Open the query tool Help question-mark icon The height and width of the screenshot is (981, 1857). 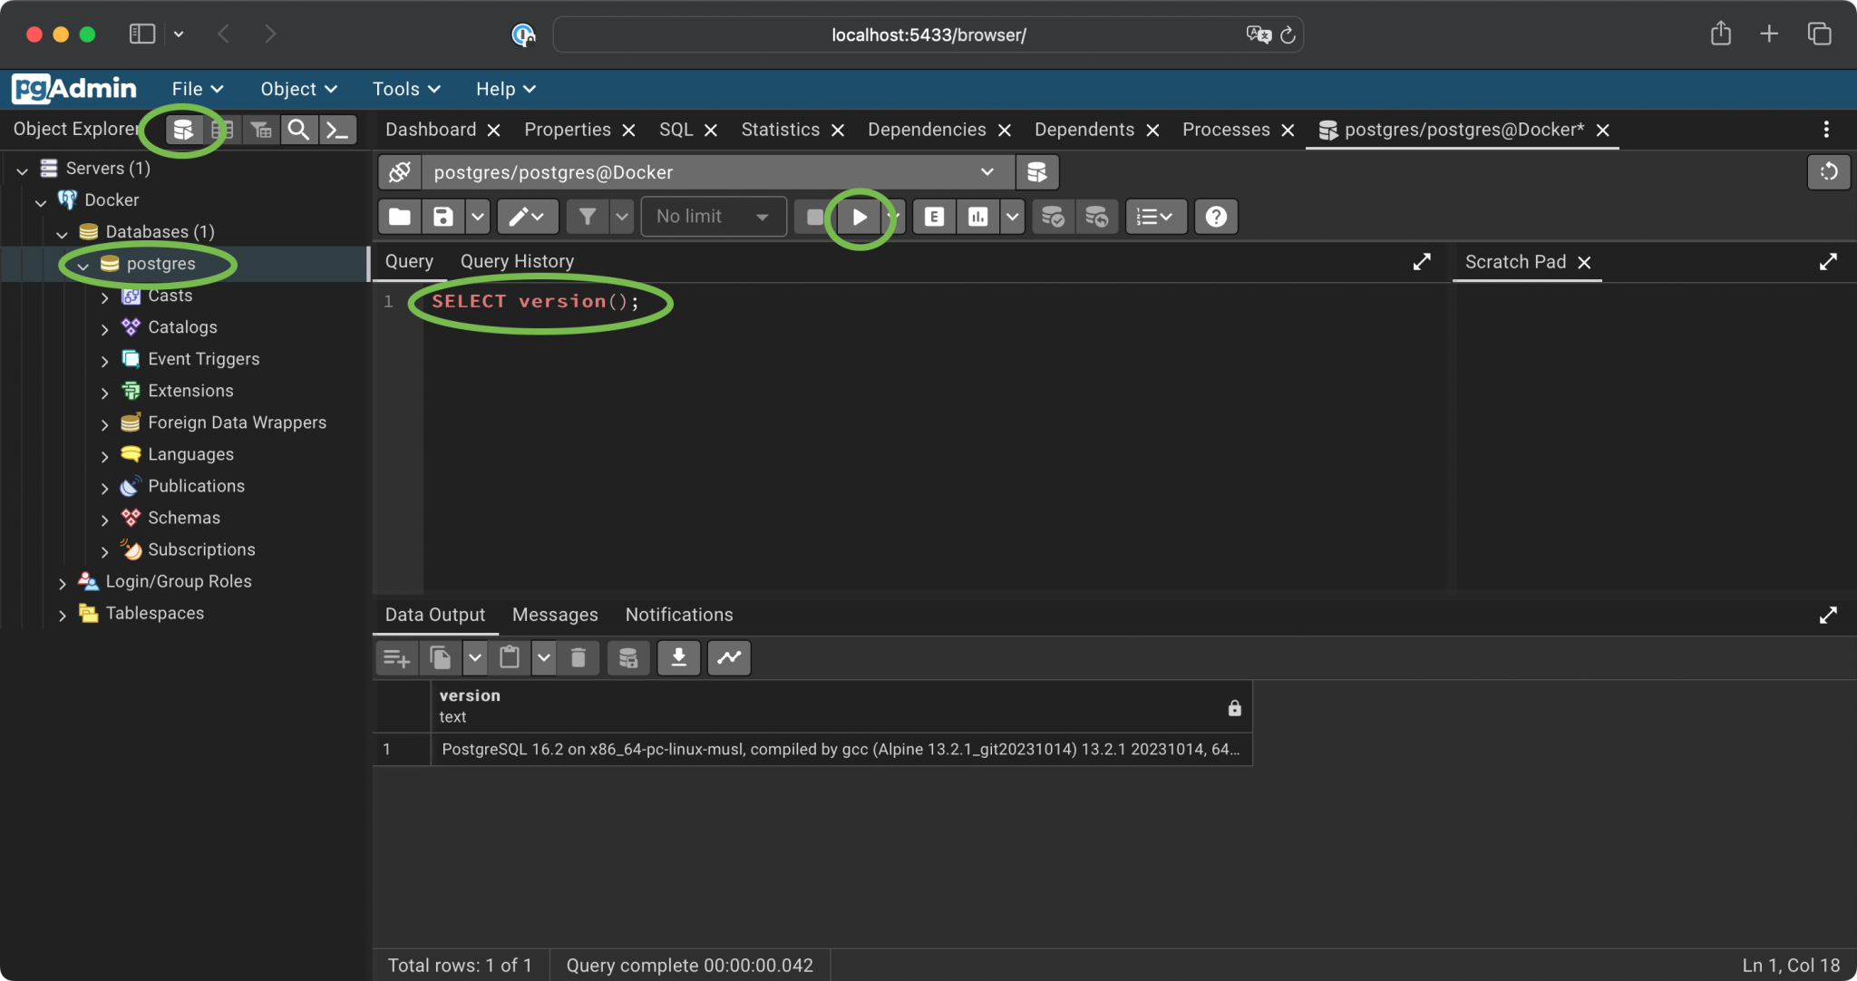point(1216,217)
